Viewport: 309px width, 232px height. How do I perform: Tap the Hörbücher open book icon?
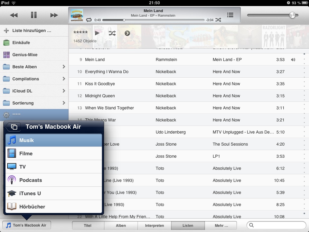click(12, 206)
